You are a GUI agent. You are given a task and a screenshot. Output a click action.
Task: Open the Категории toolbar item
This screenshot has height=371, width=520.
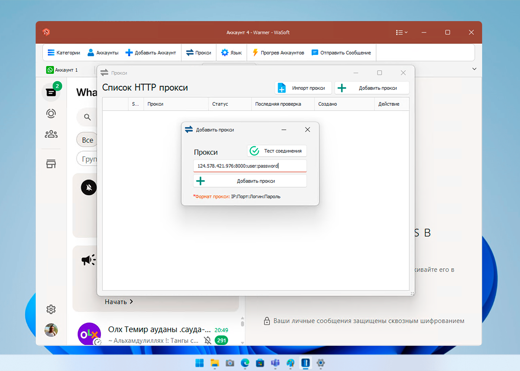point(64,53)
